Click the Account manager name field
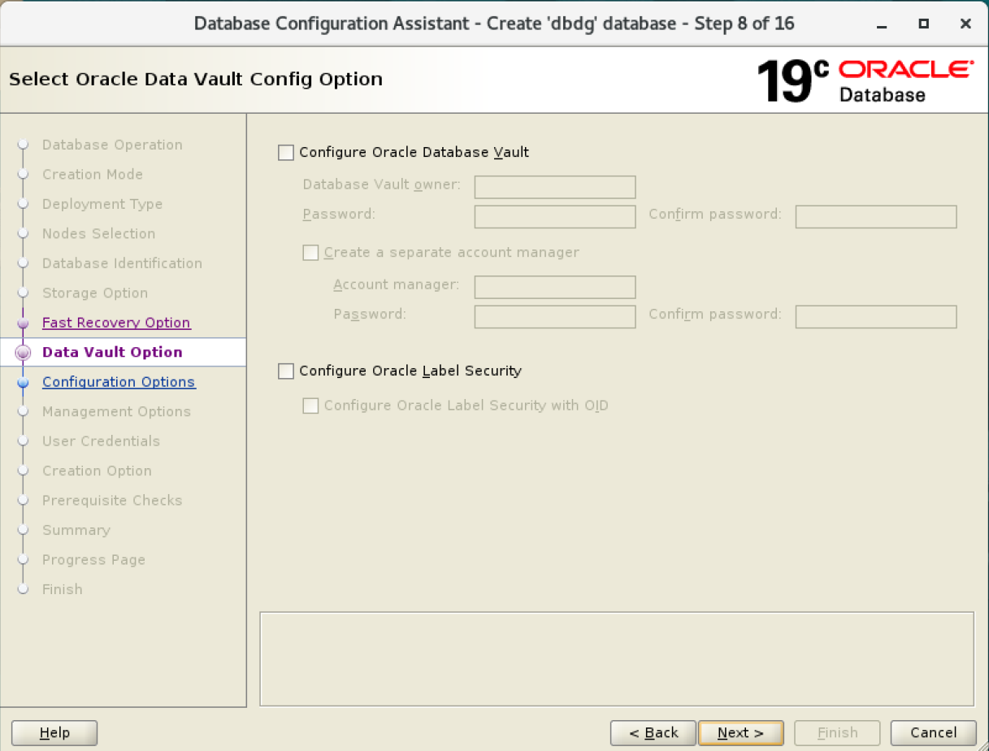The width and height of the screenshot is (989, 751). 555,287
